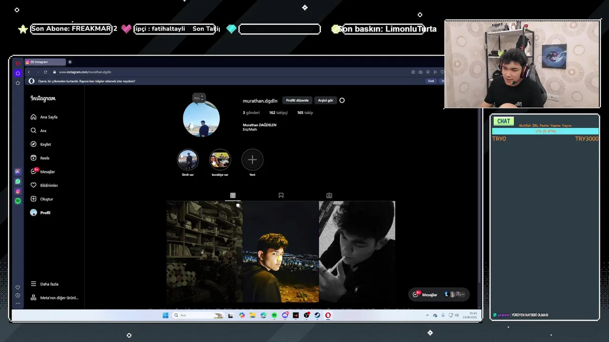Open the Simit var story highlight
The width and height of the screenshot is (609, 342).
coord(187,160)
